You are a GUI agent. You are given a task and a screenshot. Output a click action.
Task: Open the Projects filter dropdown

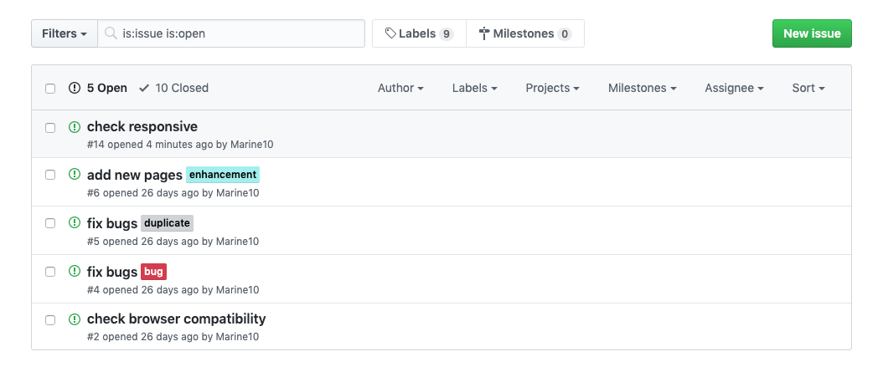tap(552, 88)
